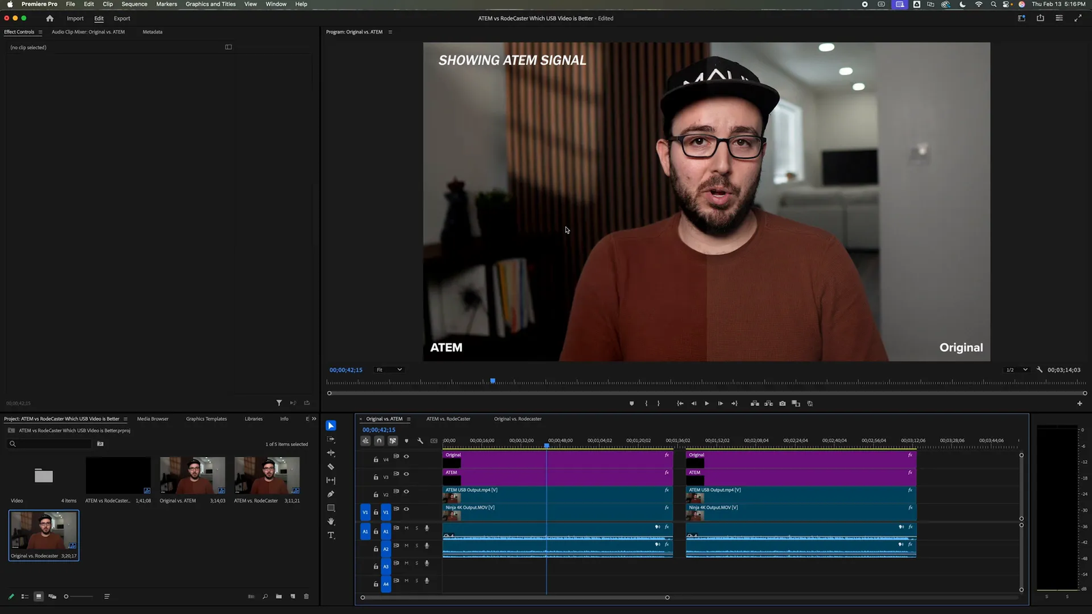Click the Extract button

tap(768, 403)
